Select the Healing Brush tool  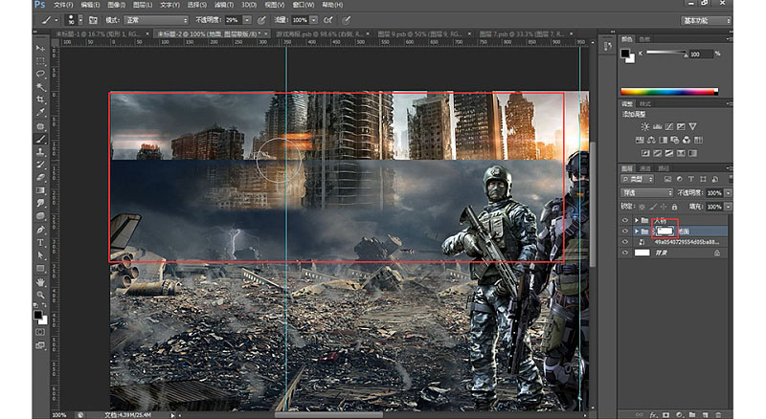click(40, 126)
